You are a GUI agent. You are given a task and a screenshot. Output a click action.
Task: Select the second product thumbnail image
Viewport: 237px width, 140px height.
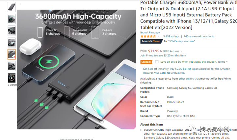click(x=12, y=19)
